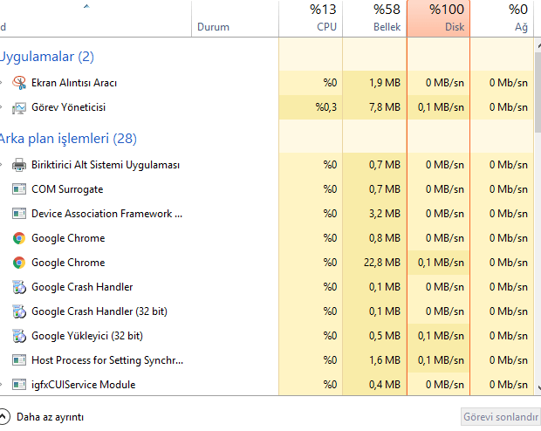Viewport: 541px width, 431px height.
Task: Select the Host Process for Setting Synchr name
Action: pos(107,360)
